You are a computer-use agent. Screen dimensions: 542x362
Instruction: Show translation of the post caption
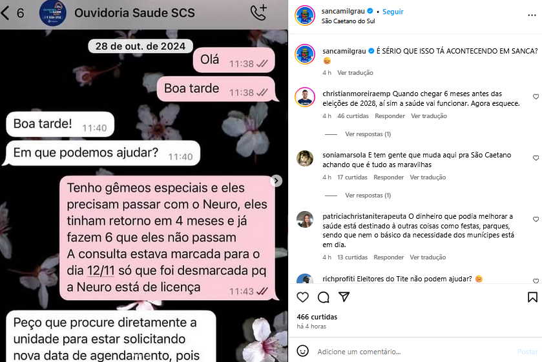(x=355, y=72)
